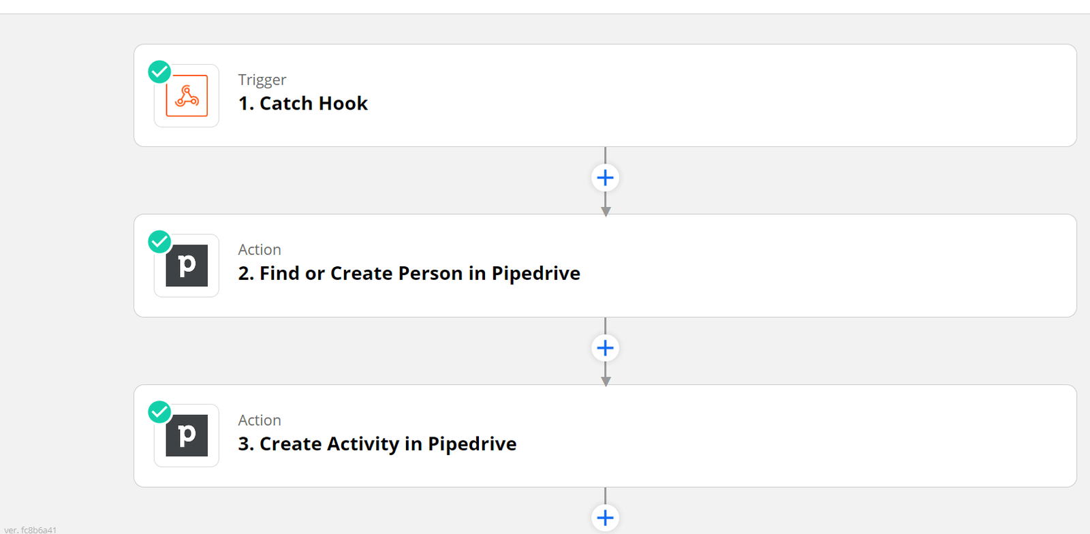Click the "Action" label on step 2
This screenshot has width=1090, height=534.
click(260, 250)
